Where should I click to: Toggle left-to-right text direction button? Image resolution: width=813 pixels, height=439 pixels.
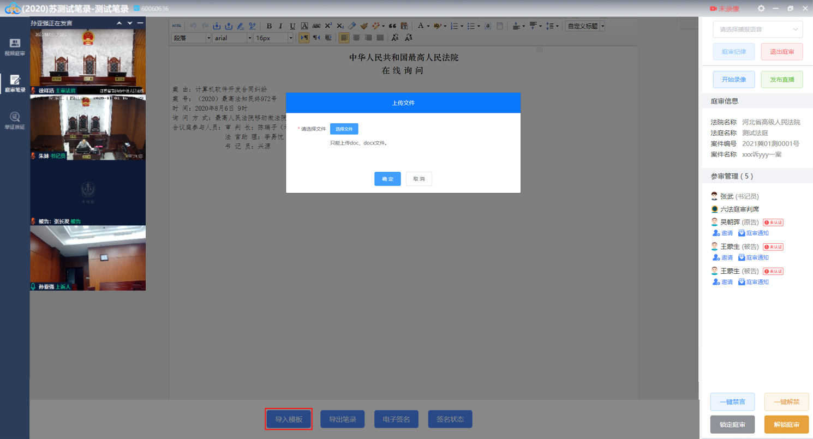[x=304, y=38]
